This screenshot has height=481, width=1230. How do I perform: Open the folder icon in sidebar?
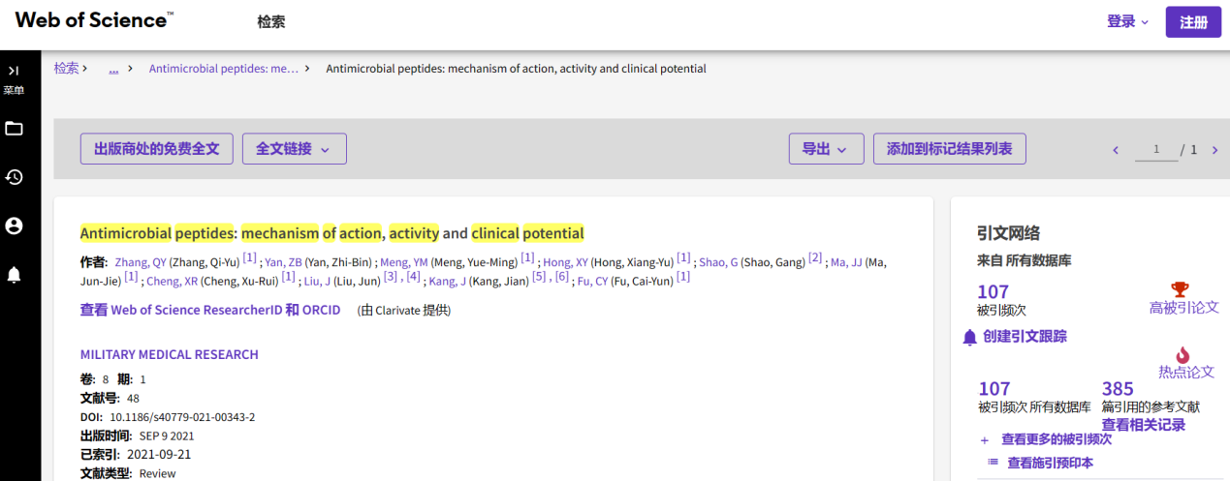[x=14, y=129]
